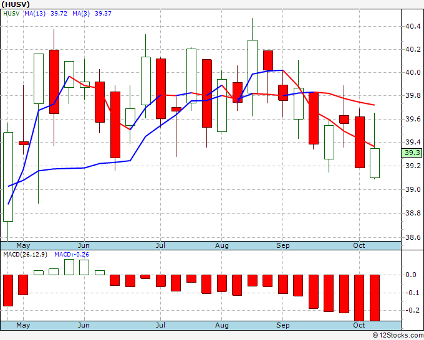The image size is (424, 340).
Task: Click the Sep label on price timeline
Action: click(283, 245)
